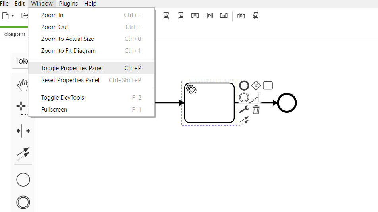
Task: Click the trash icon to delete task
Action: [x=256, y=110]
